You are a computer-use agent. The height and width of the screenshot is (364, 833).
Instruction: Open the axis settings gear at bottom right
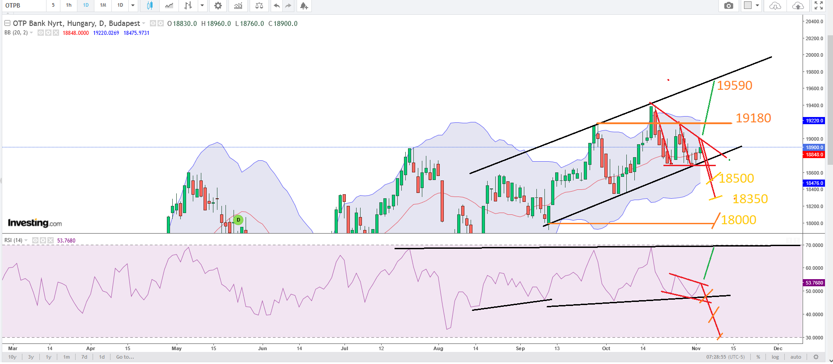[816, 357]
